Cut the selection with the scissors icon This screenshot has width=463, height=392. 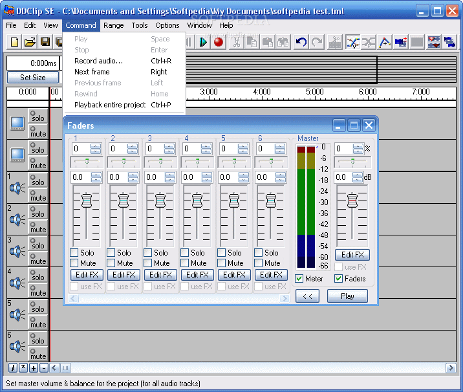pos(237,42)
